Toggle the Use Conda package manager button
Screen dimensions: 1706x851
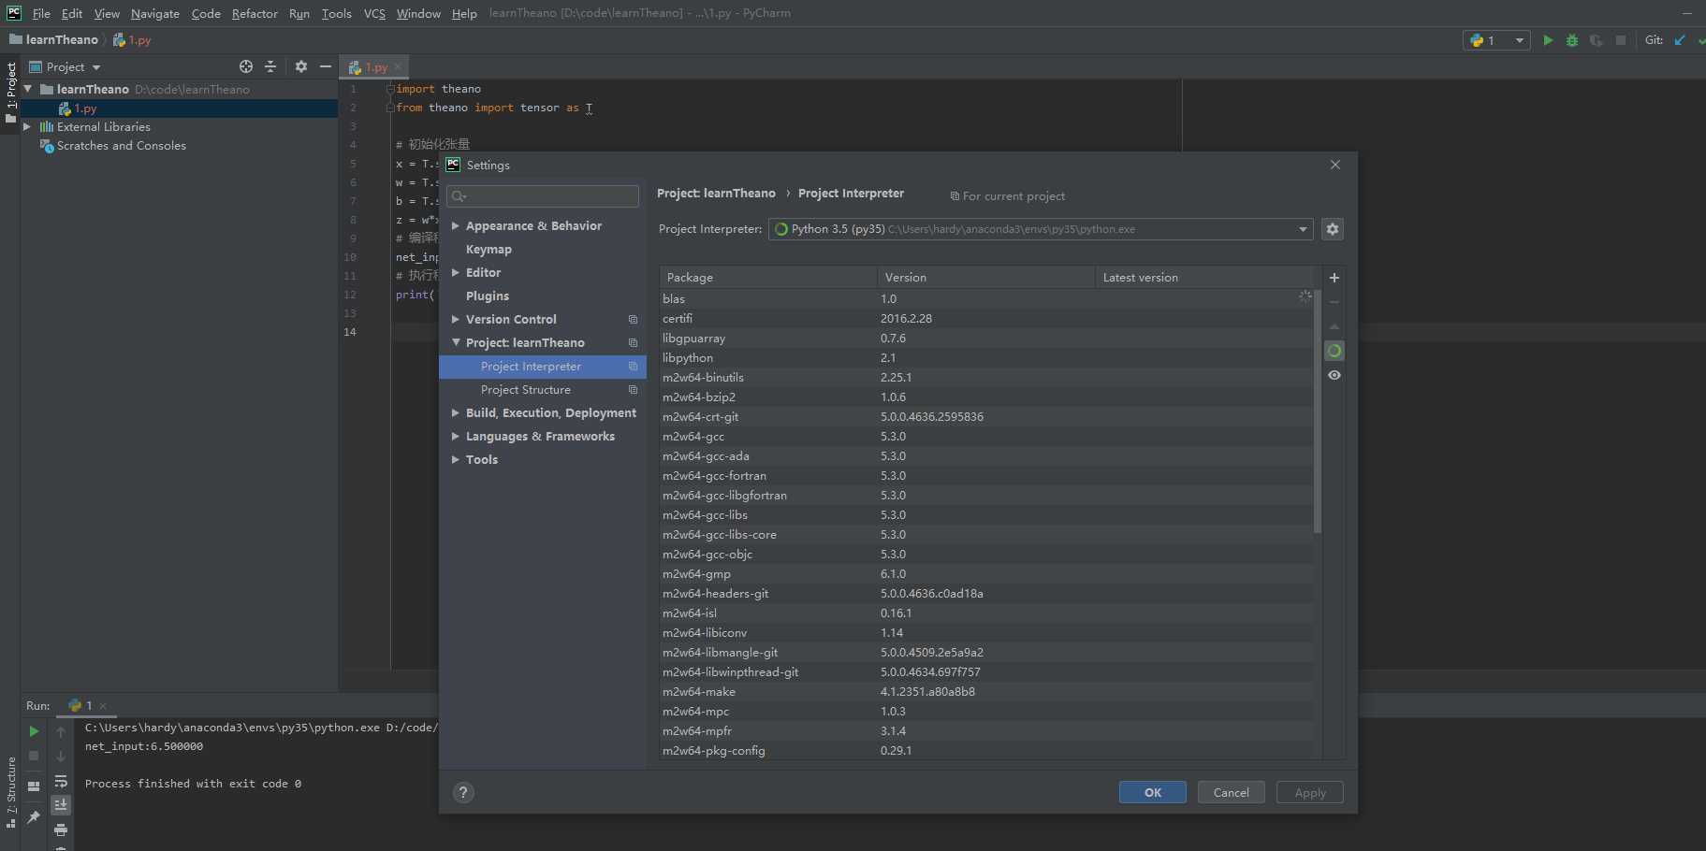pos(1334,351)
